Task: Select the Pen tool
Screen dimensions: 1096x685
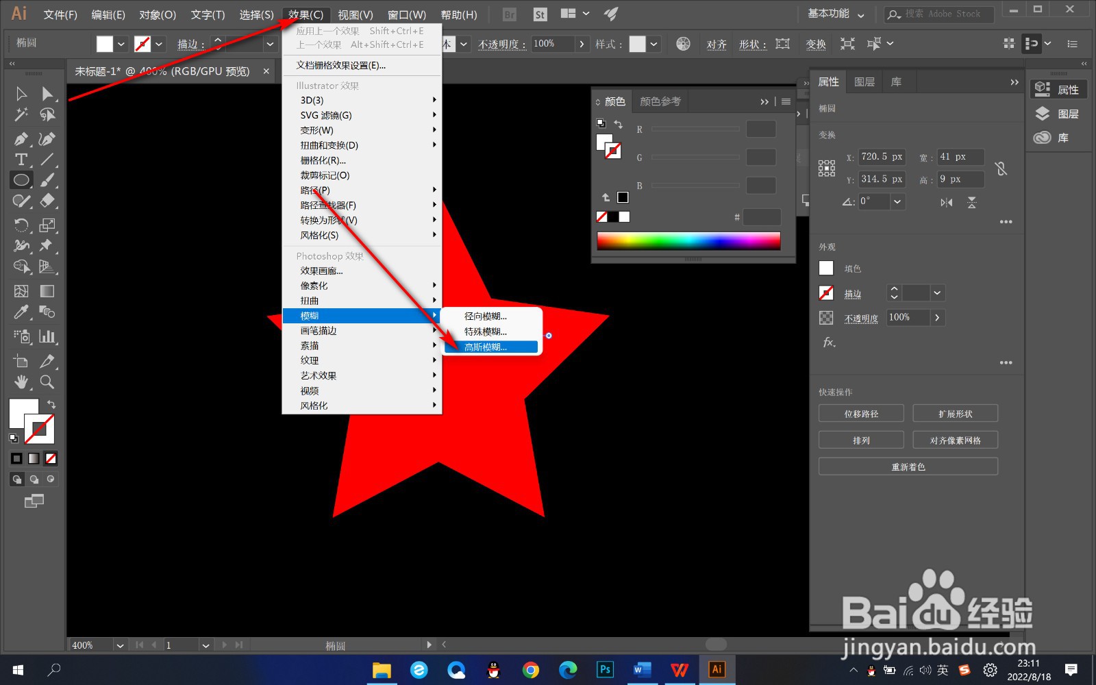Action: 21,139
